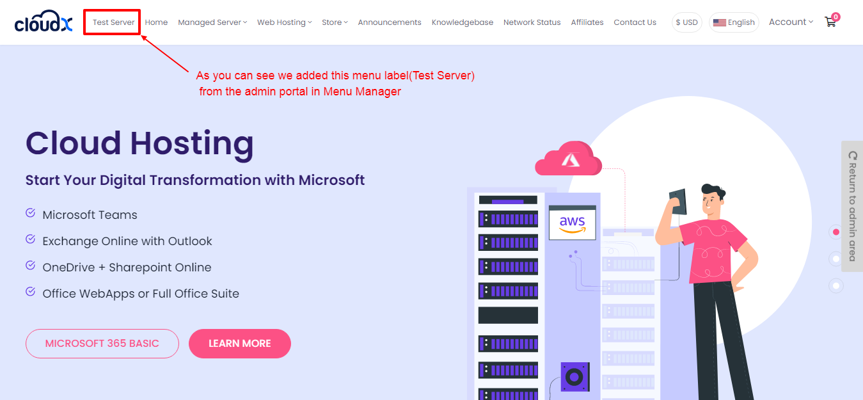Select the second slider dot
The width and height of the screenshot is (863, 400).
point(835,259)
